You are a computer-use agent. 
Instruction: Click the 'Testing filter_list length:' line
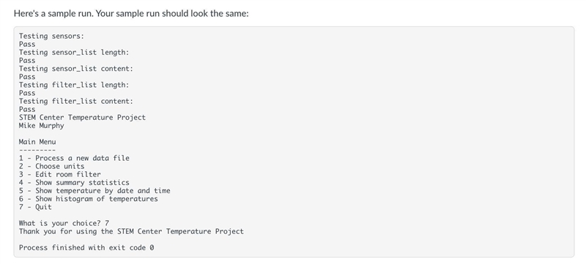click(74, 85)
